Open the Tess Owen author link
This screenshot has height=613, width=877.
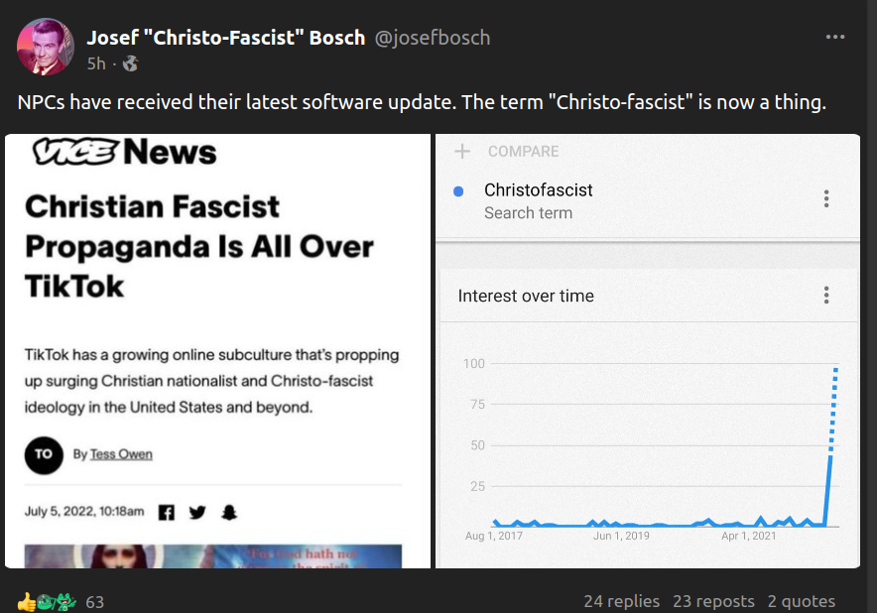[121, 454]
